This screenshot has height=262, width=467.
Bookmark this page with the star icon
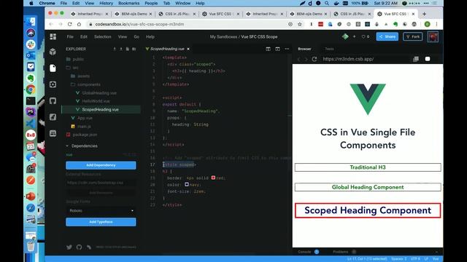(x=300, y=24)
